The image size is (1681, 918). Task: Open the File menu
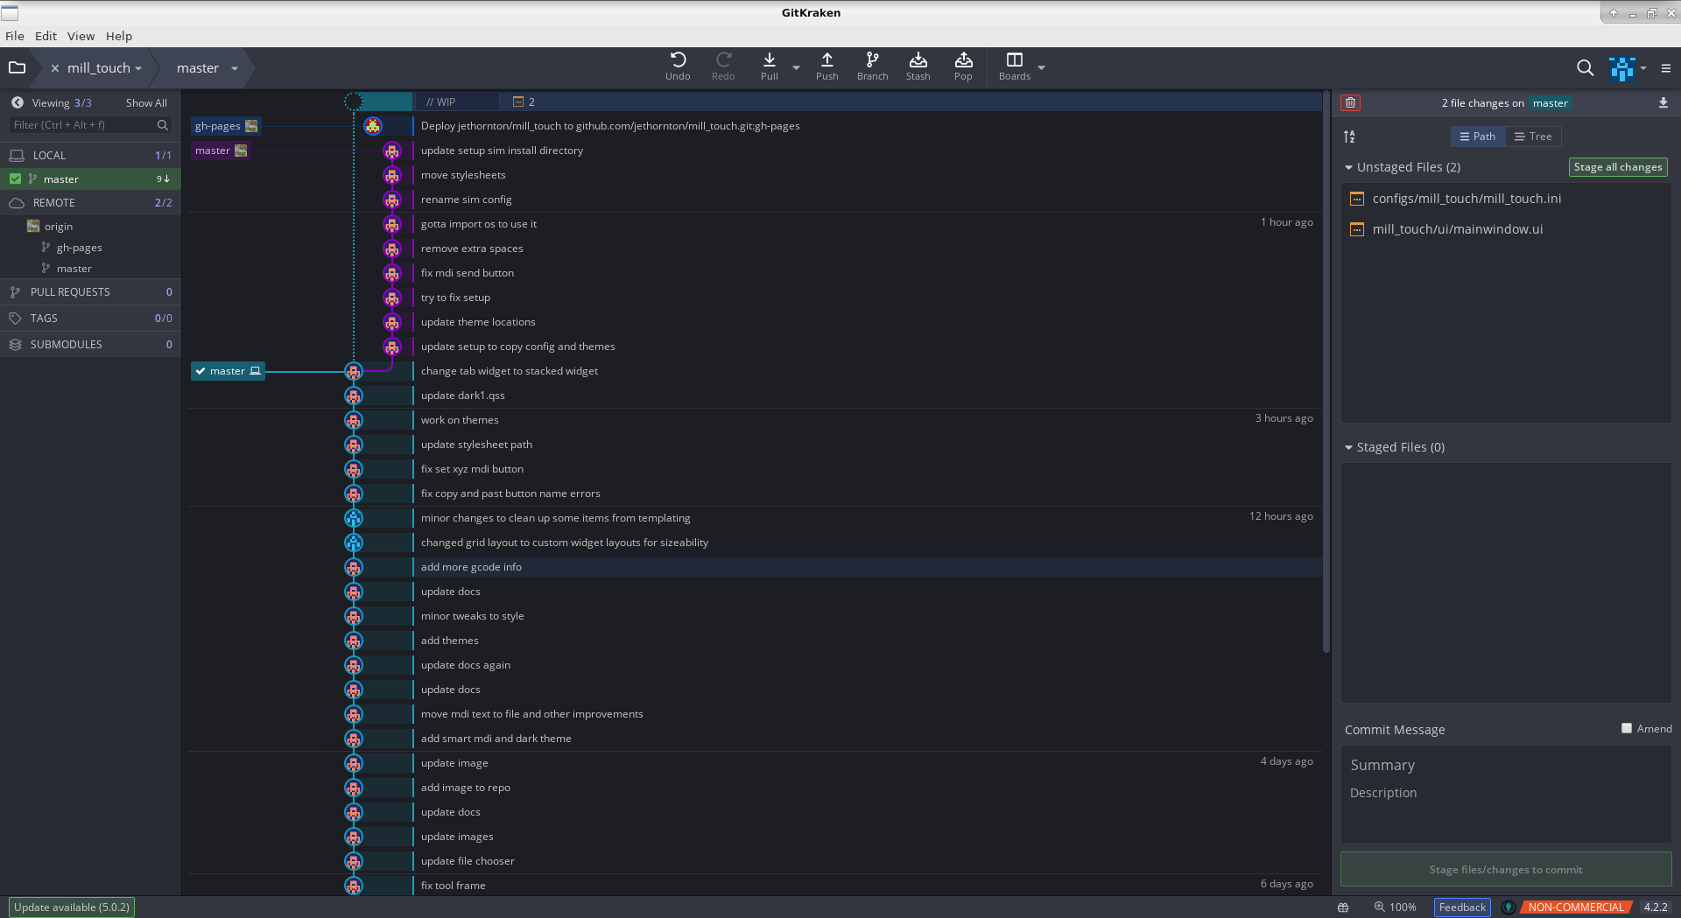point(15,36)
